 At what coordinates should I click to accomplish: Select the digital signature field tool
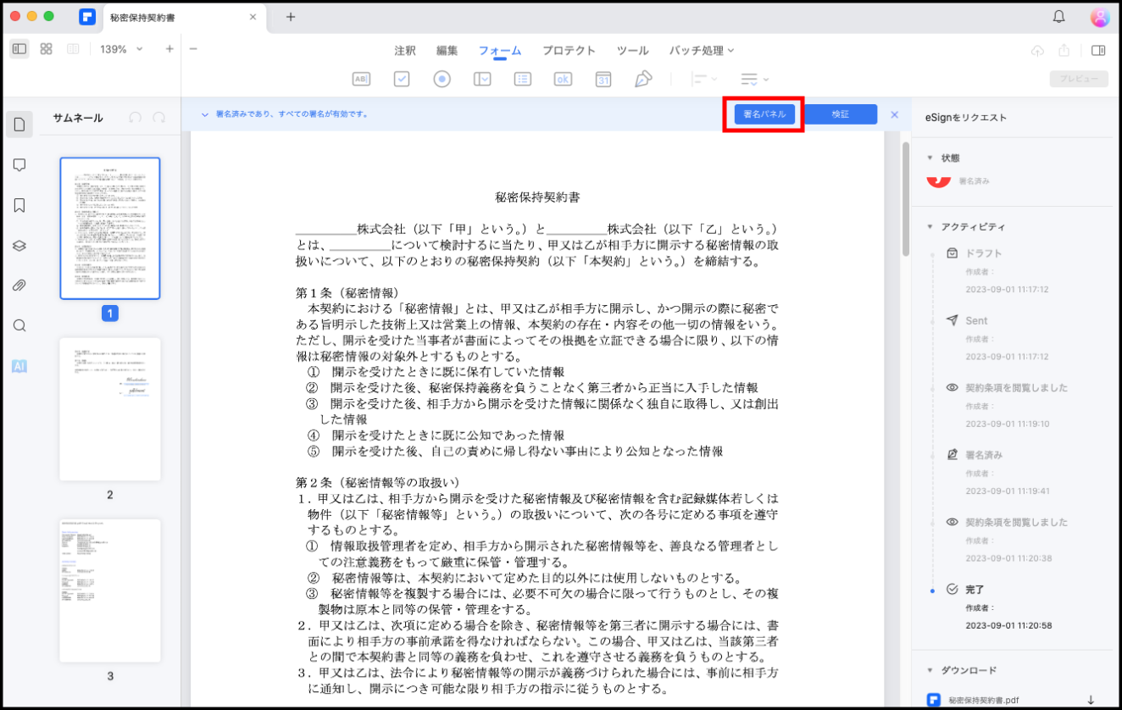643,79
